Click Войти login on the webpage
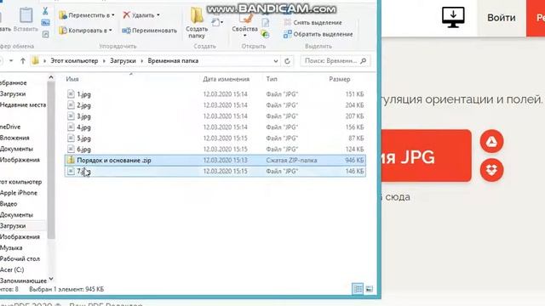The height and width of the screenshot is (306, 545). [x=502, y=18]
